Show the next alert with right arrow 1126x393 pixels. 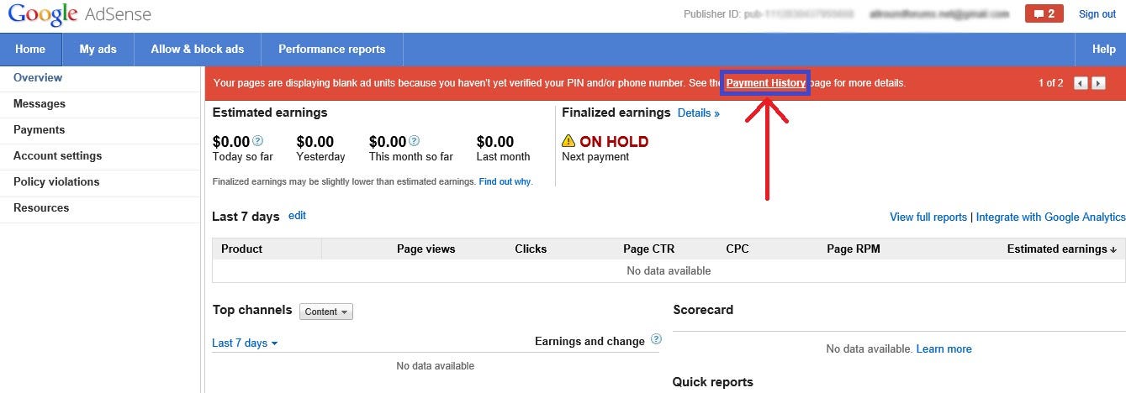(x=1098, y=83)
